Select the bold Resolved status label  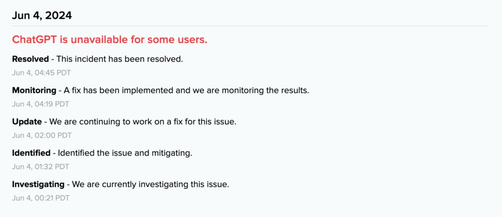click(30, 59)
